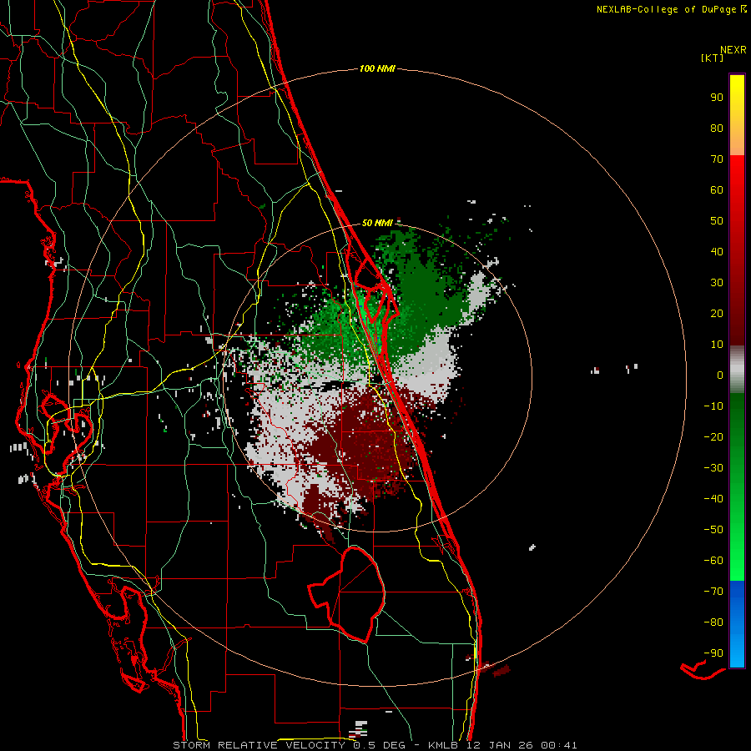The width and height of the screenshot is (751, 751).
Task: Select the 30 value on the velocity scale
Action: pyautogui.click(x=717, y=283)
